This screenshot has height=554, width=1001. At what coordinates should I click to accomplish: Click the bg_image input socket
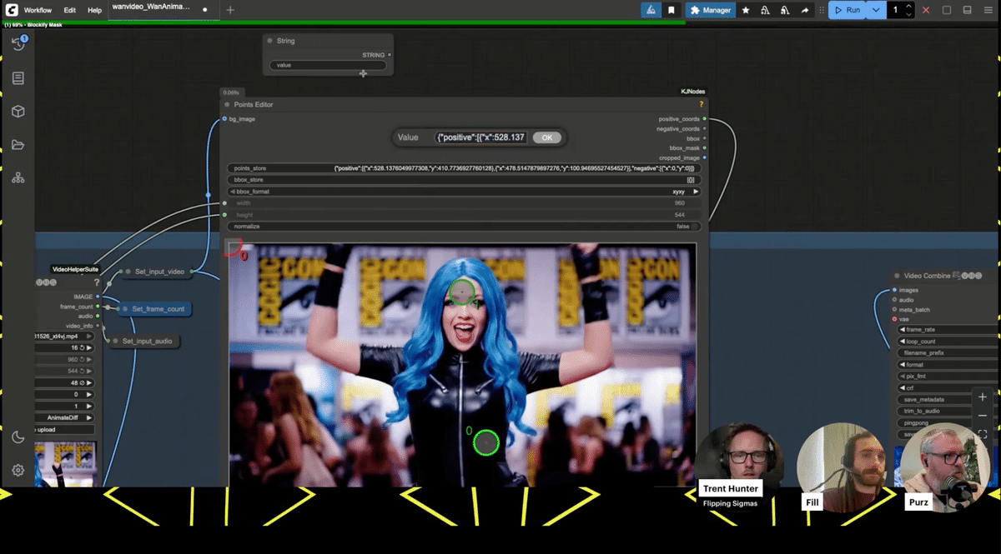point(224,119)
